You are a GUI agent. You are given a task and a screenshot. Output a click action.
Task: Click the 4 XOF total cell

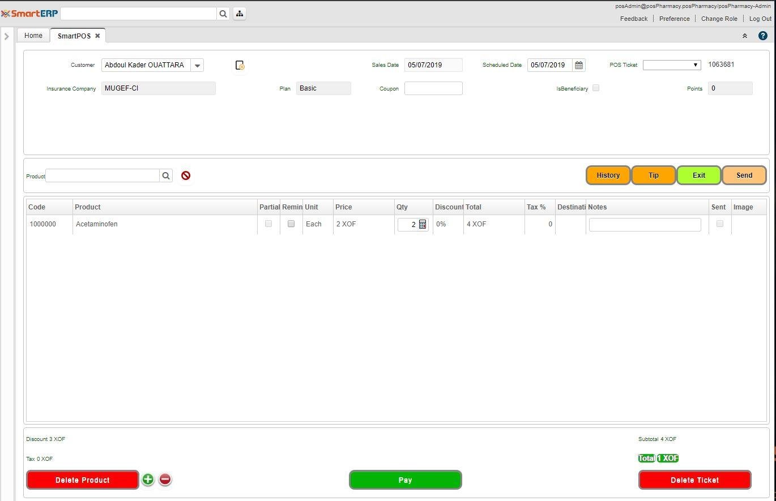494,224
